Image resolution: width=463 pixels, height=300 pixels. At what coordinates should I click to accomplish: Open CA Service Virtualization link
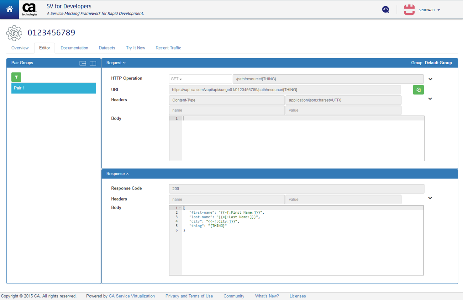132,296
